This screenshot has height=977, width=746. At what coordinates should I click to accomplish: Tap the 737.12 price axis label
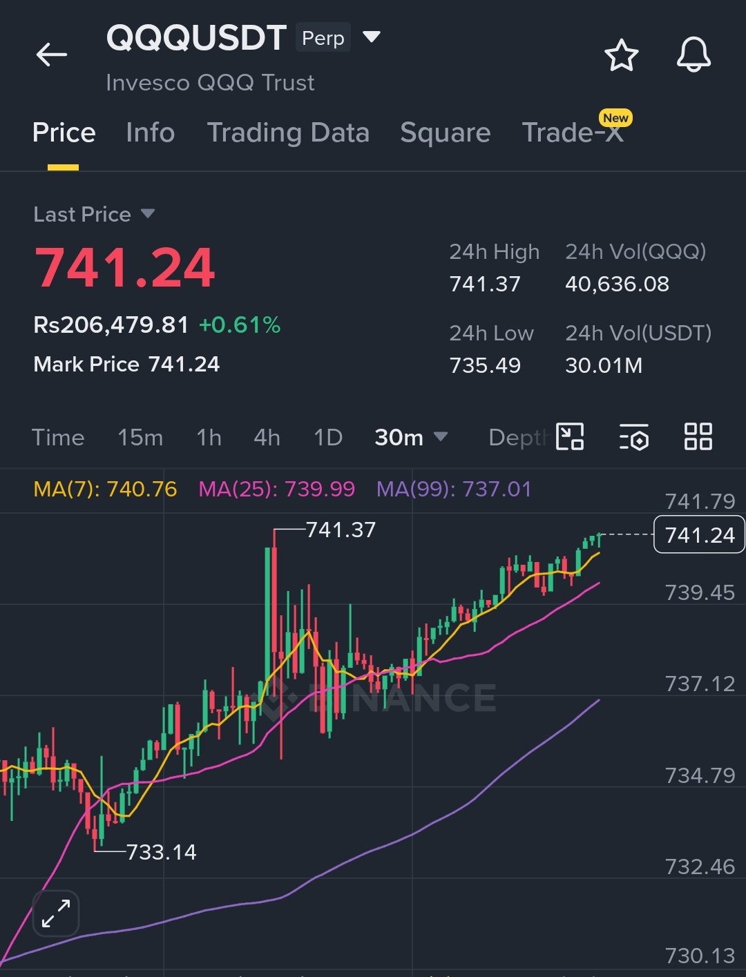click(700, 684)
